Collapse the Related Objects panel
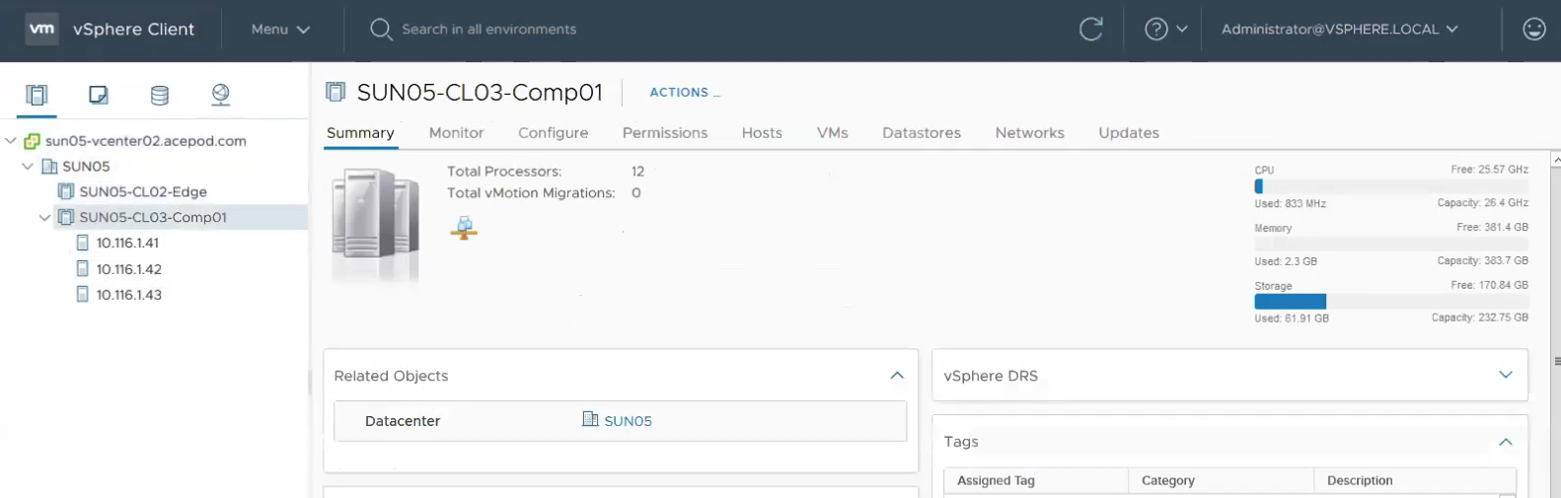 (x=897, y=376)
